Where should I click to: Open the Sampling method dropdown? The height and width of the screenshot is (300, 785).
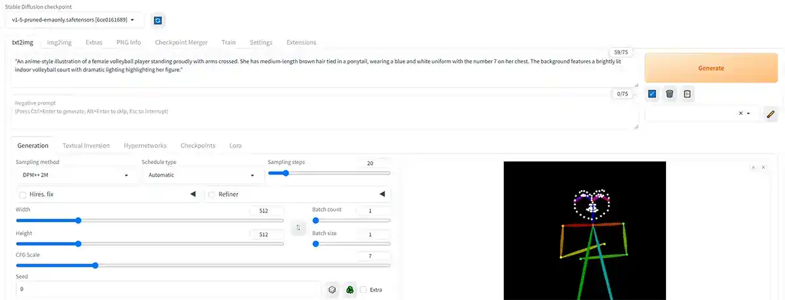click(x=74, y=175)
